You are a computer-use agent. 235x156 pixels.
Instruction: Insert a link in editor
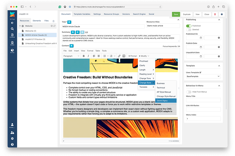[x=119, y=56]
